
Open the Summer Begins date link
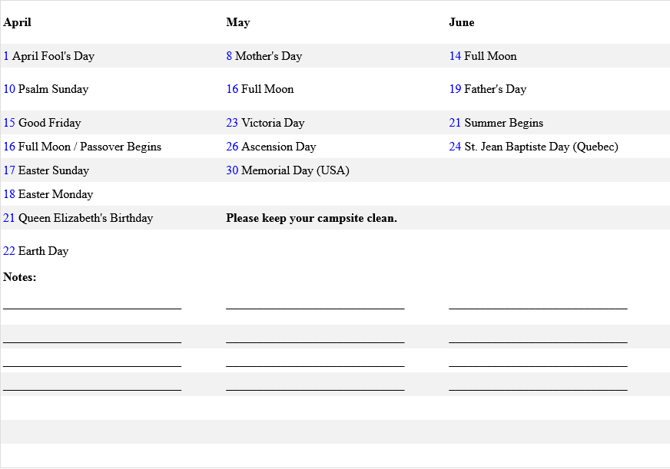coord(455,123)
